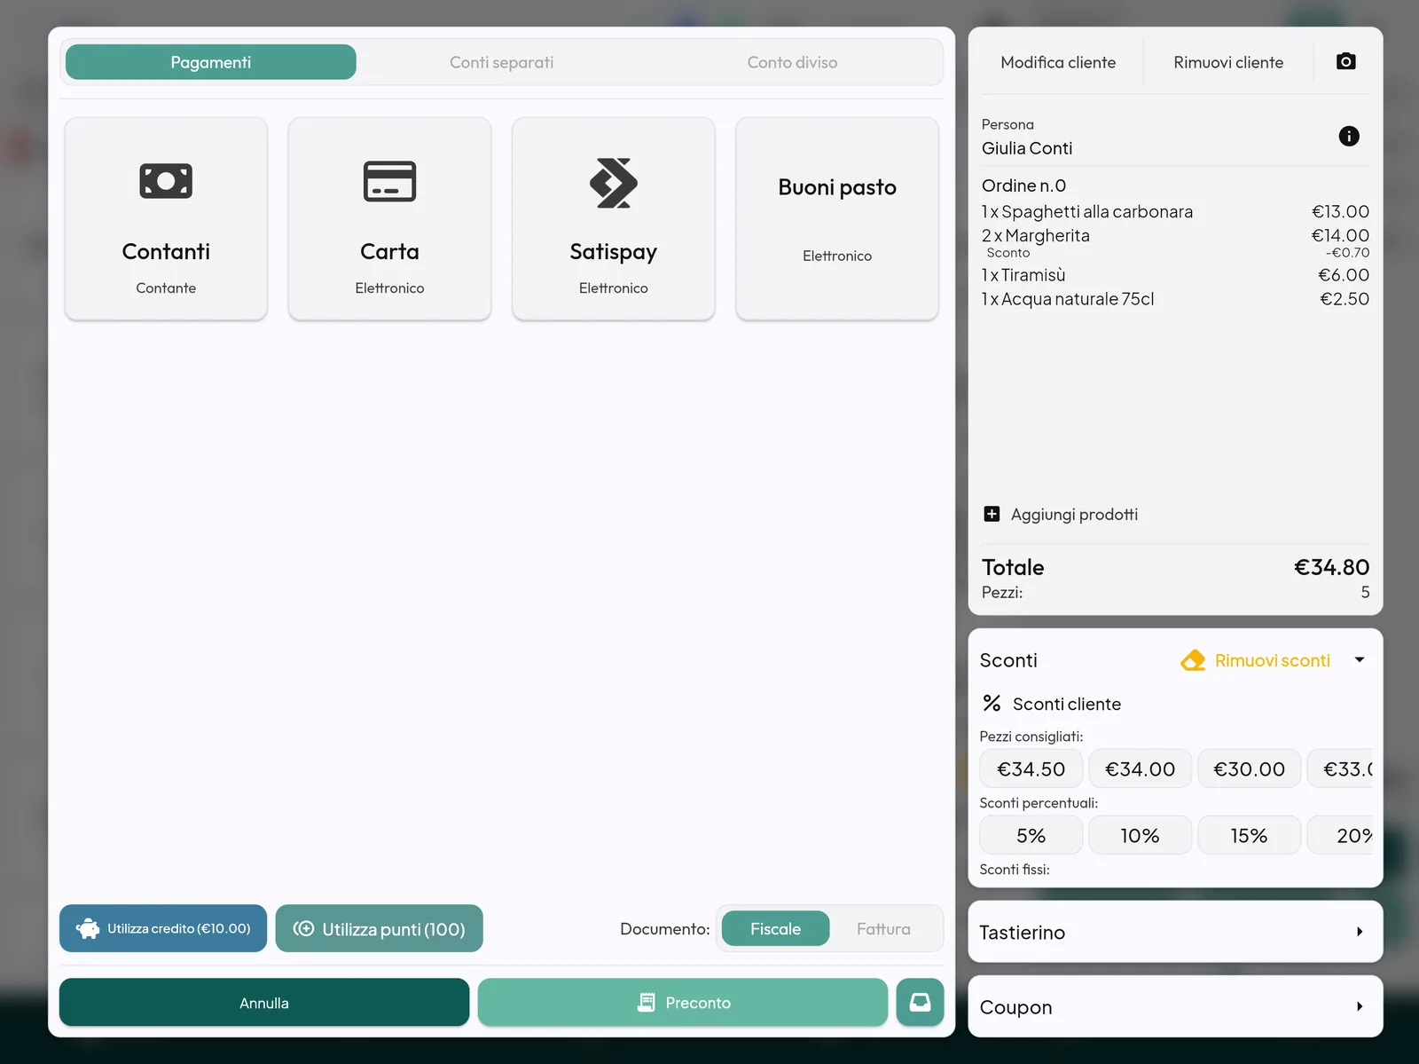Apply 5% discount
The height and width of the screenshot is (1064, 1419).
tap(1031, 835)
